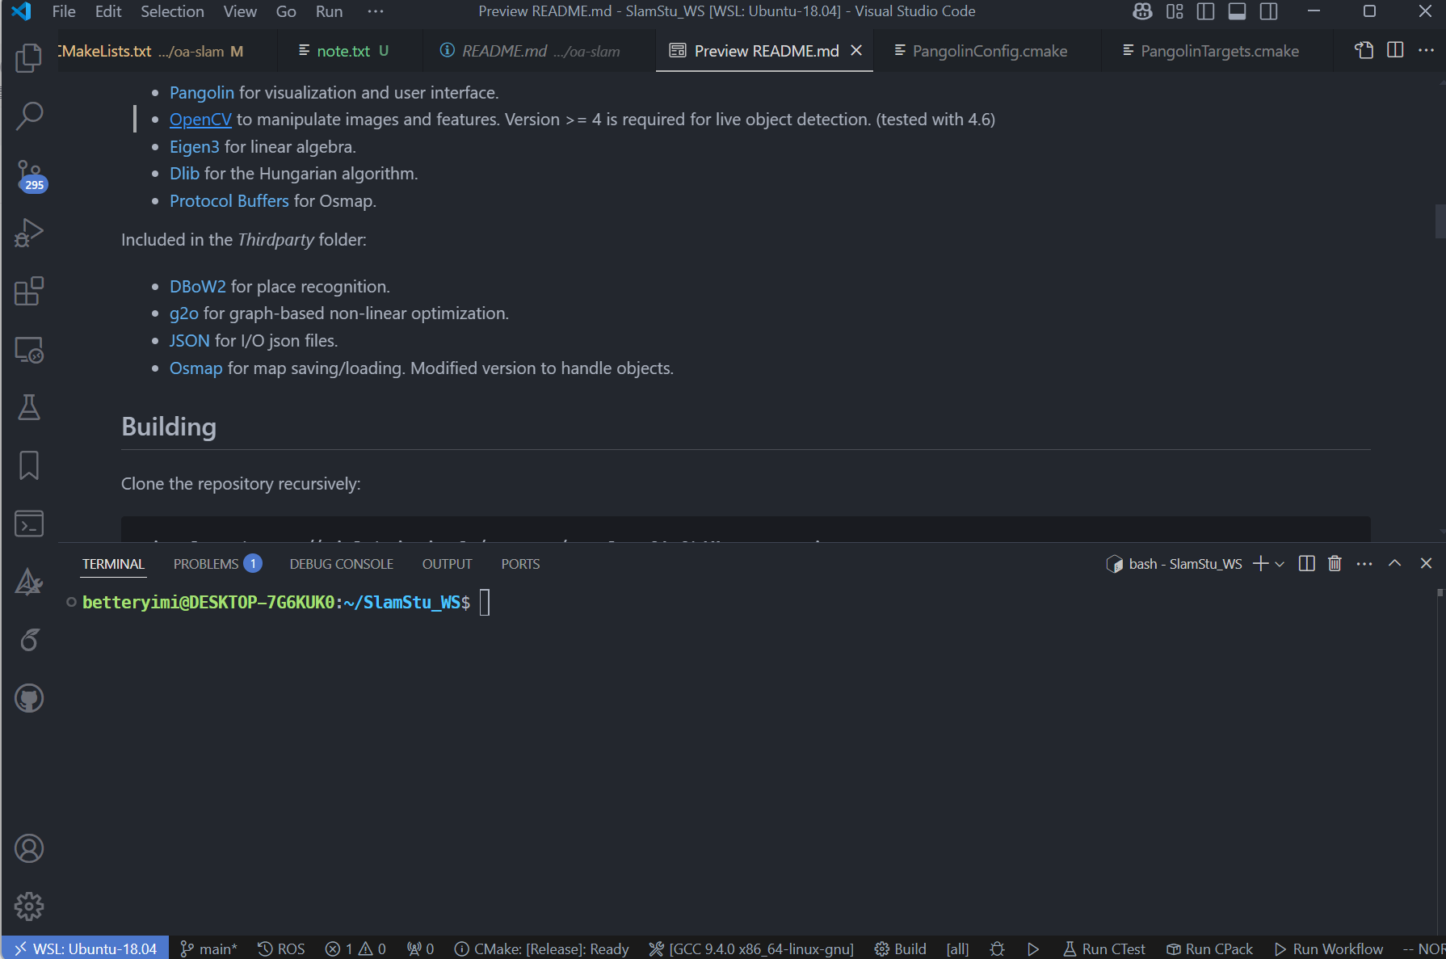Open the Extensions view
This screenshot has width=1446, height=959.
click(29, 291)
